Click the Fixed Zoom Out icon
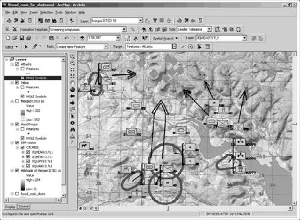 tap(72, 76)
